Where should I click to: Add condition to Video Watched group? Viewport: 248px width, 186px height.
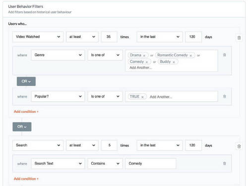click(26, 112)
